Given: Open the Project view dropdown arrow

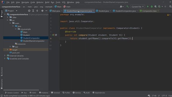Looking at the screenshot, I should tap(16, 11).
